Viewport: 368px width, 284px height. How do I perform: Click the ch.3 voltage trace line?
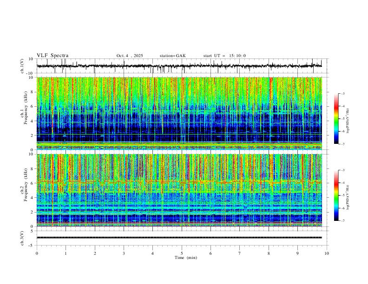[x=179, y=238]
